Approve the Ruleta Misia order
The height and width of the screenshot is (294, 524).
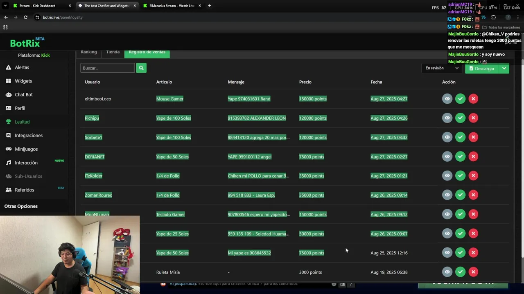[x=460, y=272]
